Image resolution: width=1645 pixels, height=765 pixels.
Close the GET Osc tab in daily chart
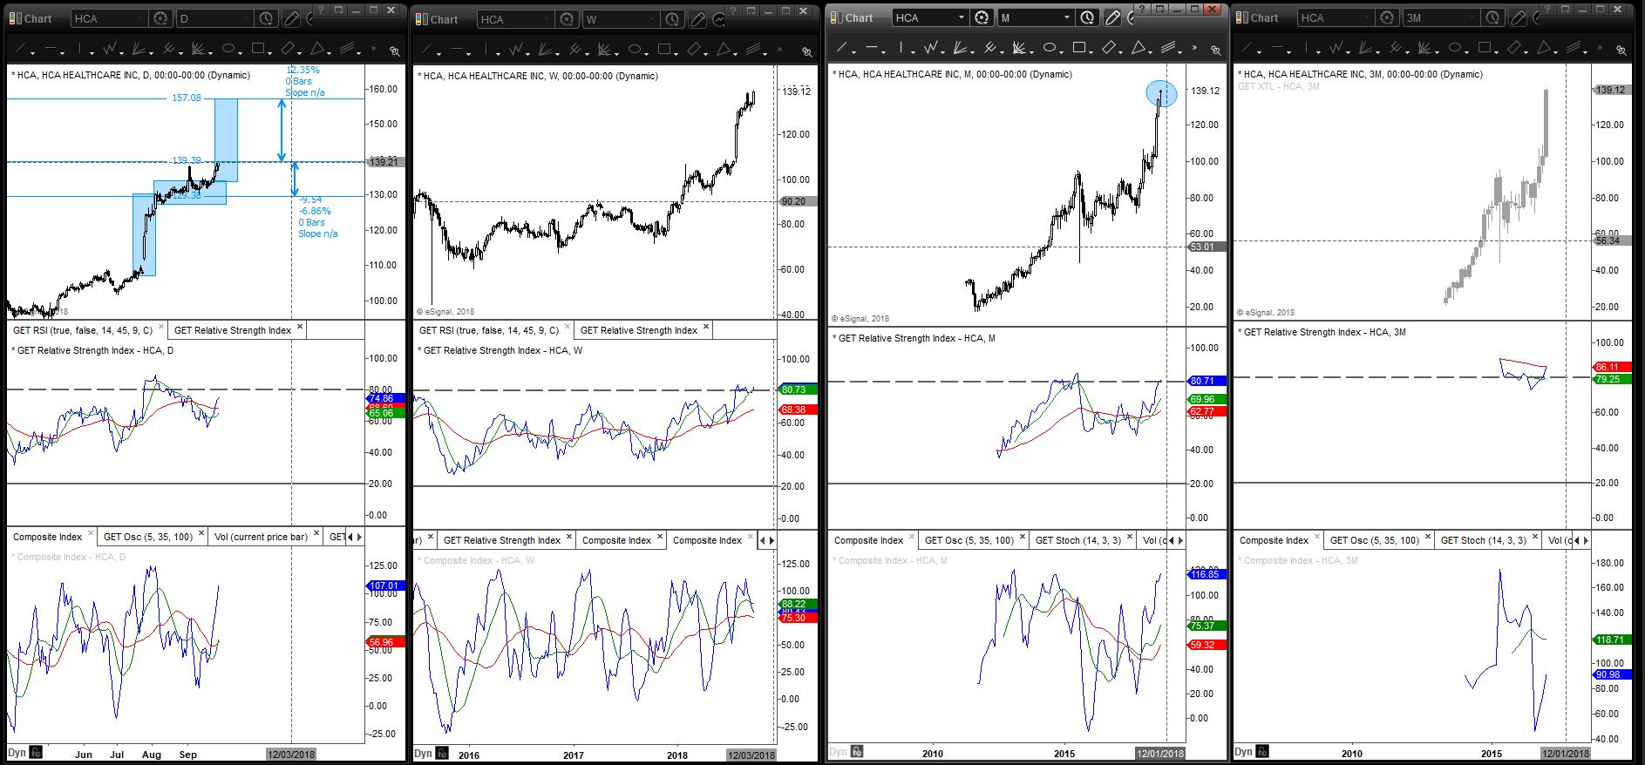(x=202, y=533)
